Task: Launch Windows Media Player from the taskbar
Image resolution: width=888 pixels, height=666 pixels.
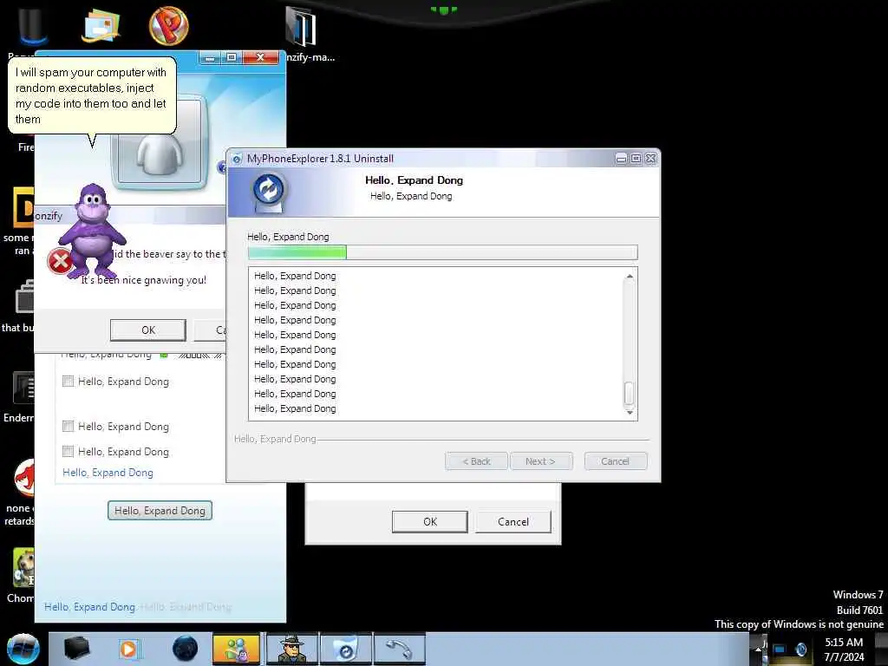Action: point(129,649)
